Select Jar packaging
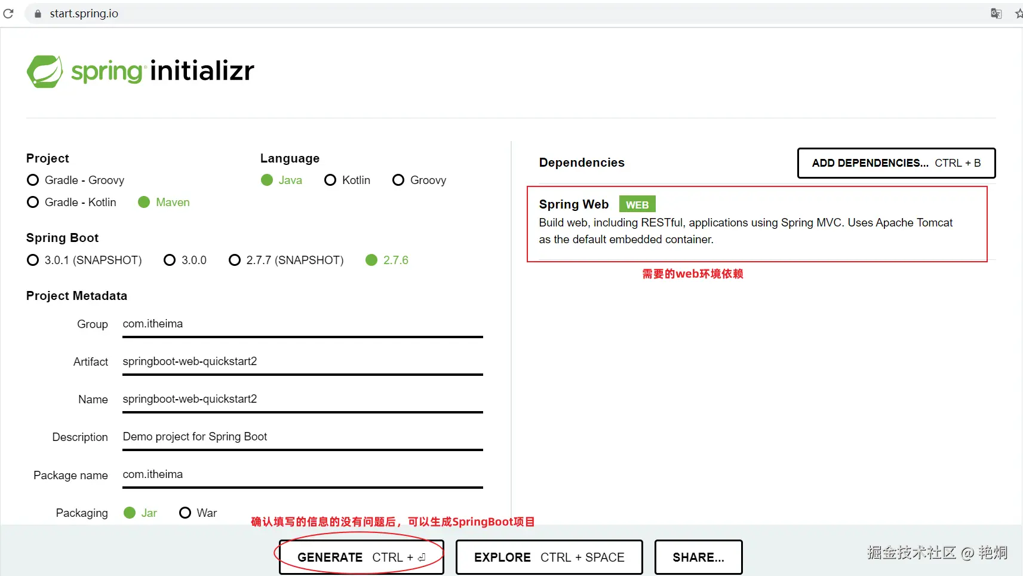 140,513
